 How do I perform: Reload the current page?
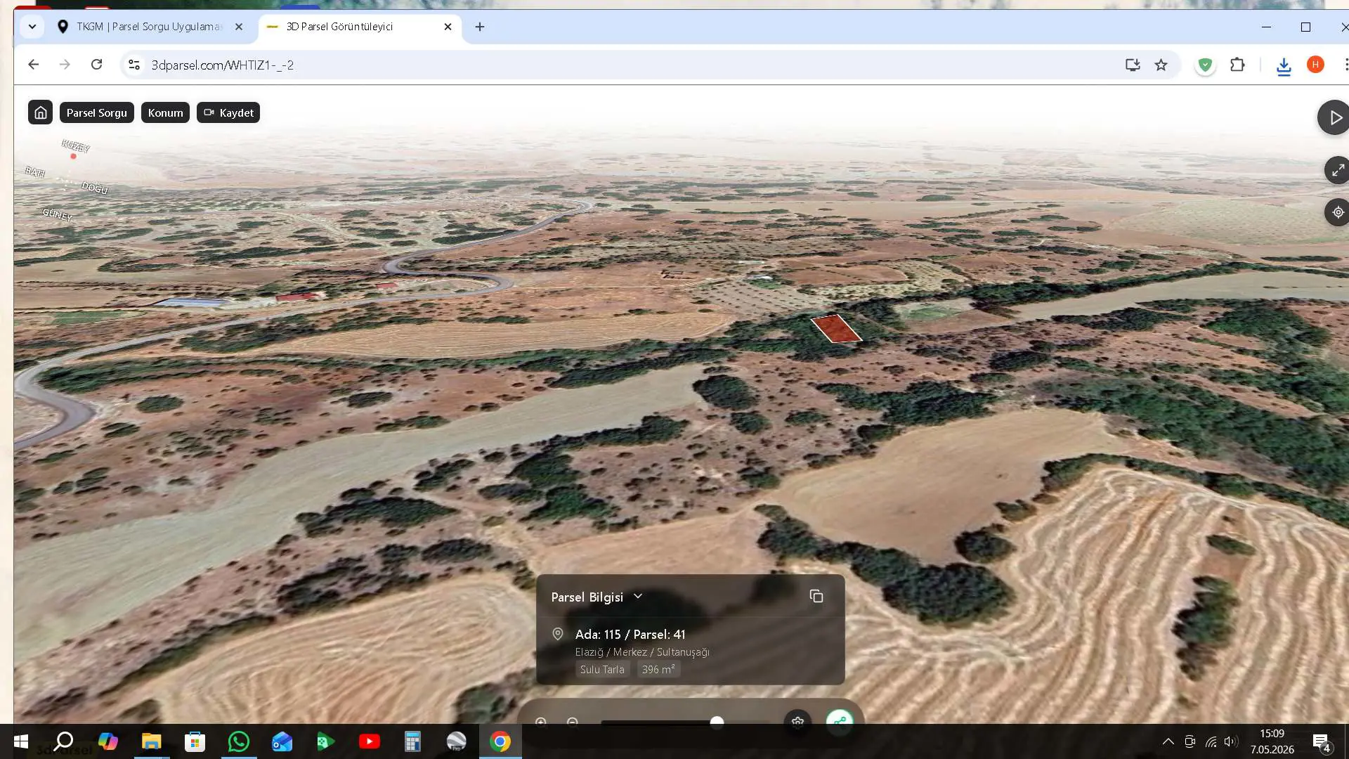(x=97, y=65)
